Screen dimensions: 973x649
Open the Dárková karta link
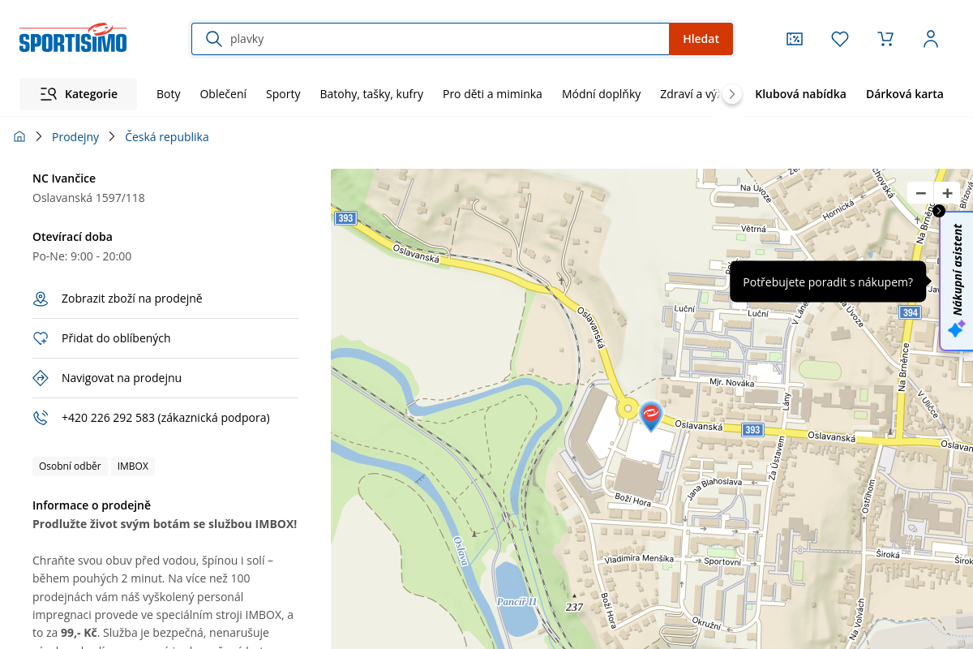pyautogui.click(x=905, y=94)
